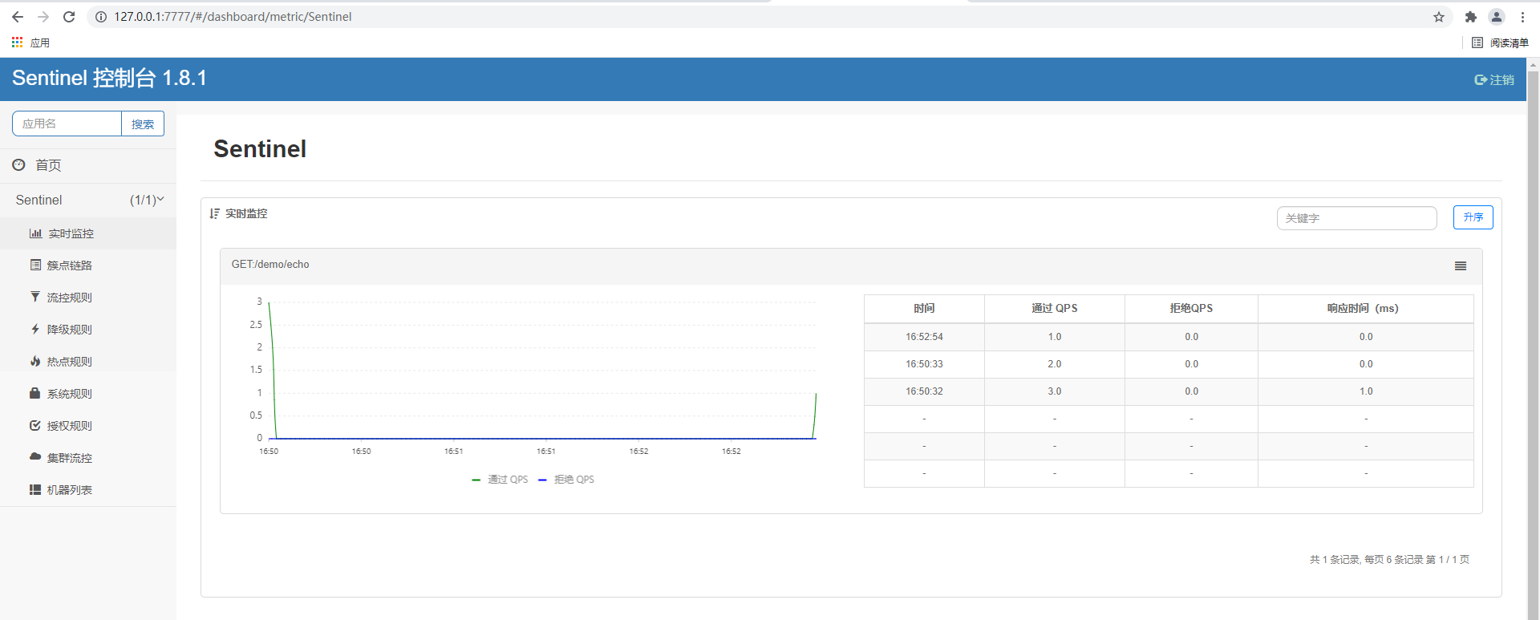Click the GET:/demo/echo resource title

tap(270, 265)
